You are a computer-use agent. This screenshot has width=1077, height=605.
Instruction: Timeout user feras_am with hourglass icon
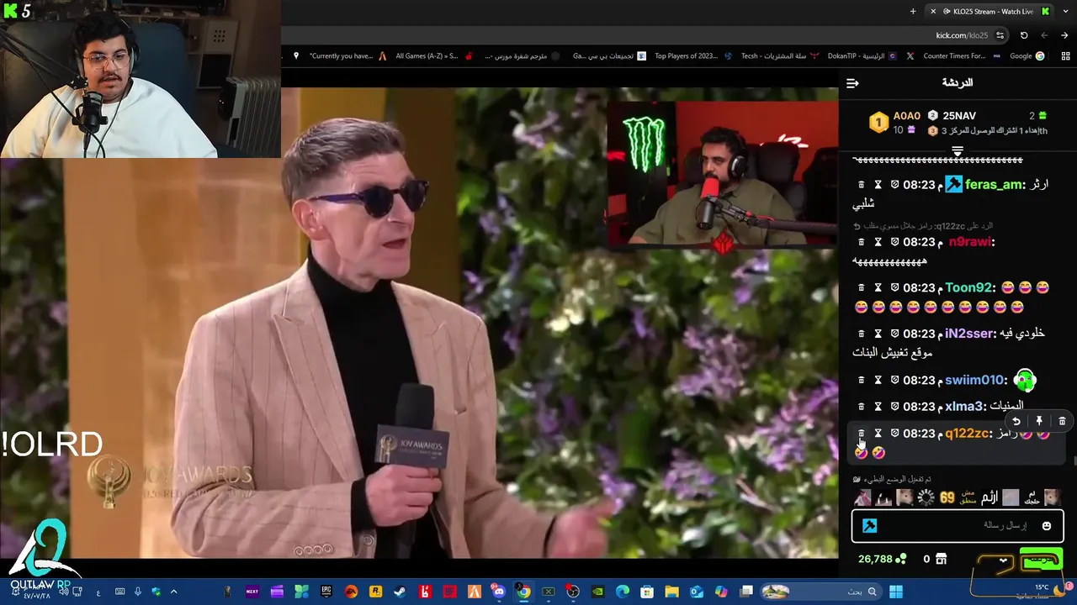coord(878,184)
